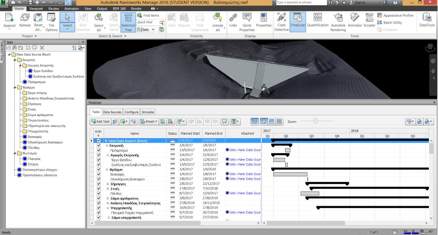Open the Attach dropdown in TimeLiner
This screenshot has width=438, height=235.
[148, 122]
